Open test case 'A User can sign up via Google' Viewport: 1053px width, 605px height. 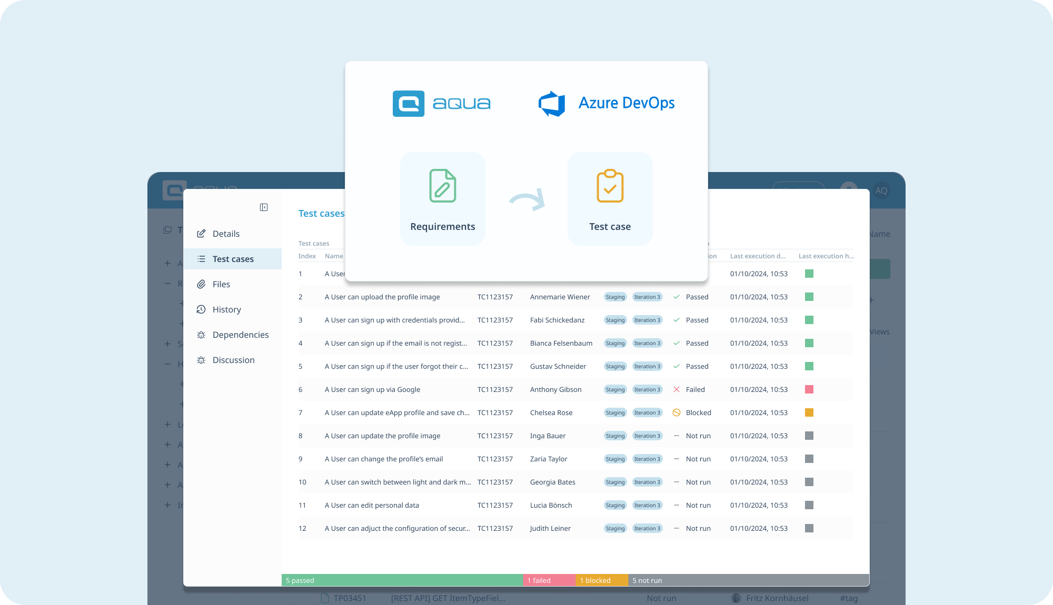coord(372,389)
